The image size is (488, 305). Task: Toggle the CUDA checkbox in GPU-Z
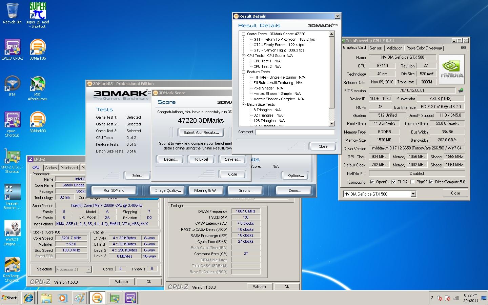point(393,182)
